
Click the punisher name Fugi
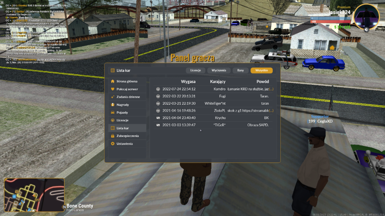coord(223,96)
